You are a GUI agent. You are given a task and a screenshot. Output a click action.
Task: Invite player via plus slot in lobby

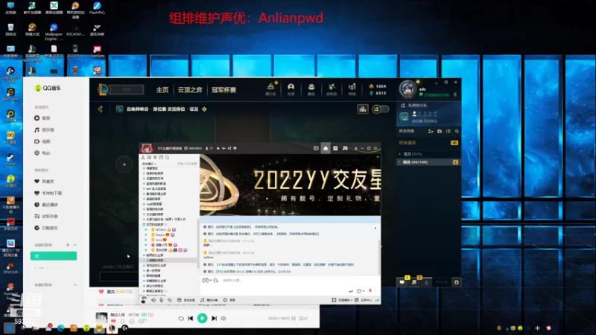pos(124,165)
